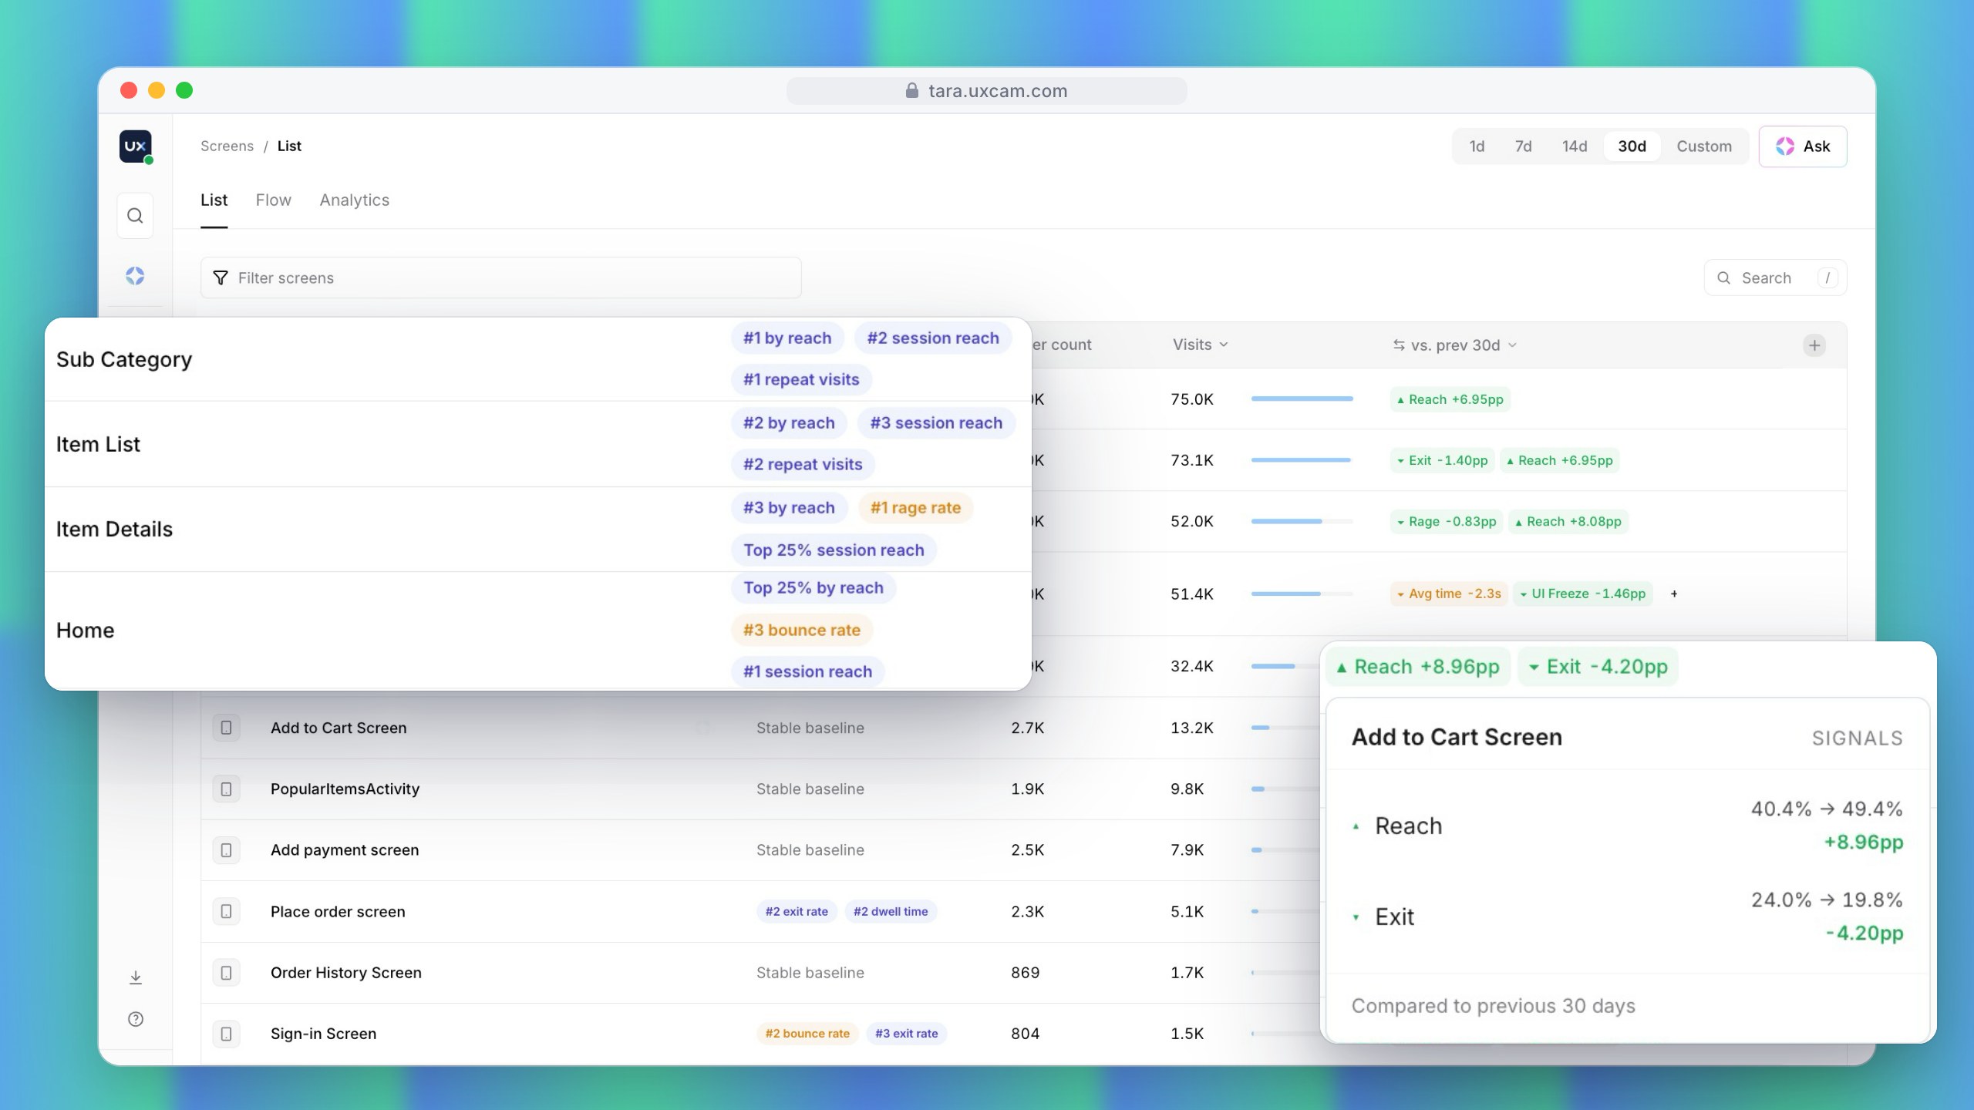The height and width of the screenshot is (1110, 1974).
Task: Add a column with the plus icon
Action: click(x=1814, y=345)
